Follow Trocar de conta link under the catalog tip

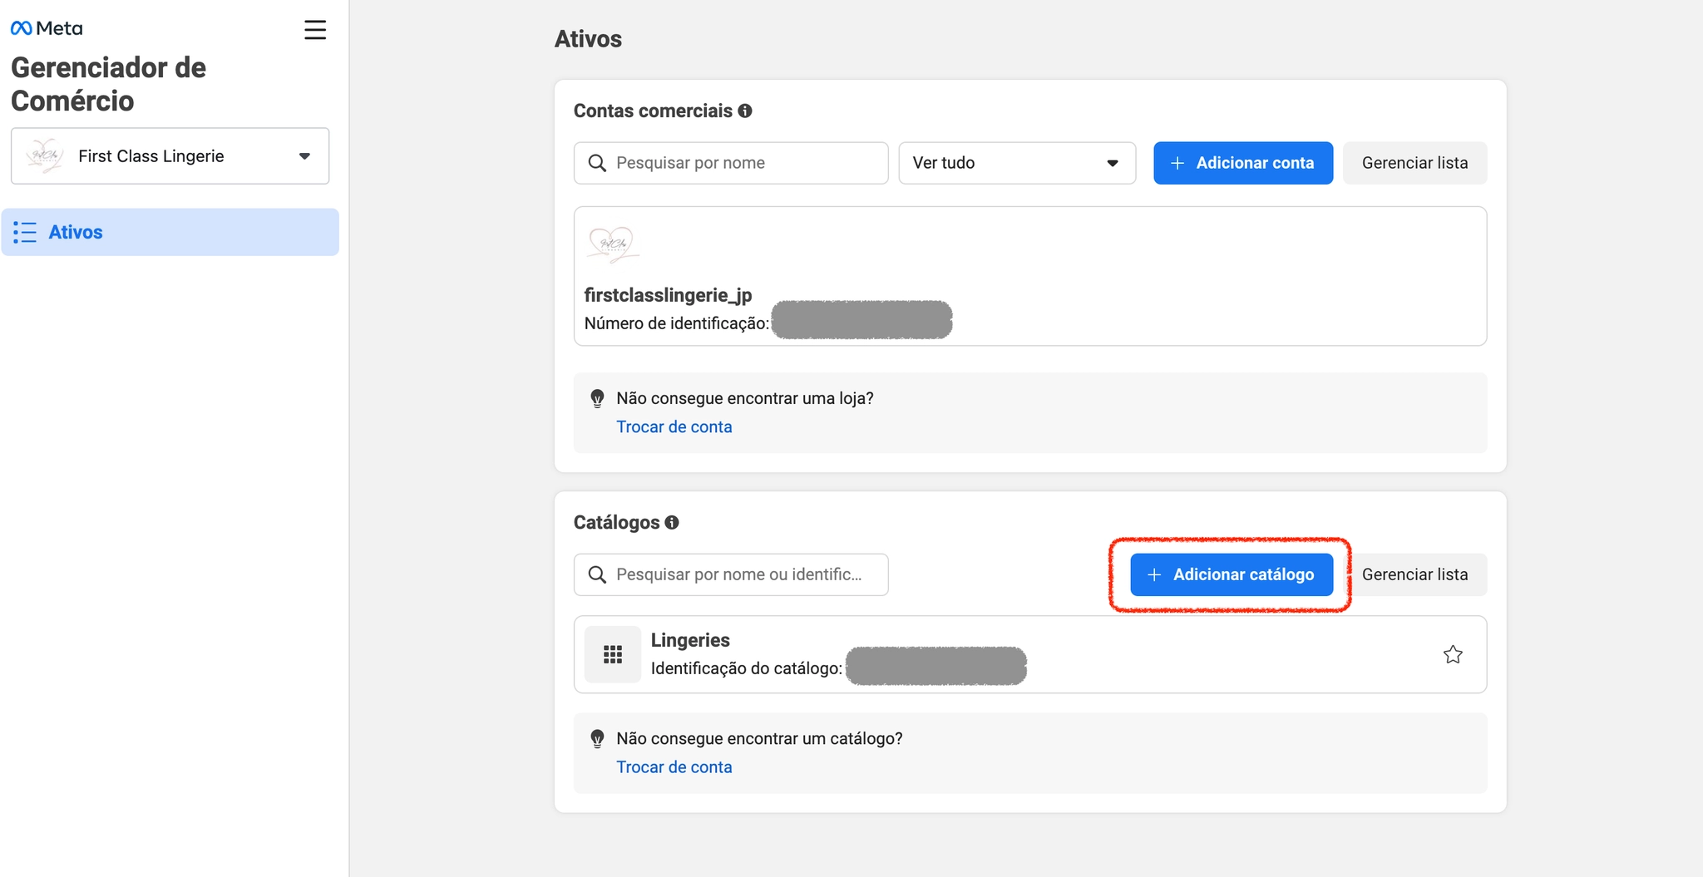tap(674, 766)
